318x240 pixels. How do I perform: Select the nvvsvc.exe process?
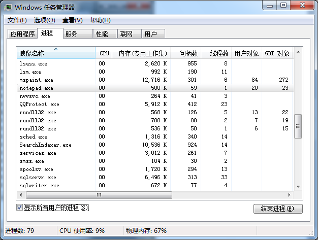pyautogui.click(x=155, y=96)
